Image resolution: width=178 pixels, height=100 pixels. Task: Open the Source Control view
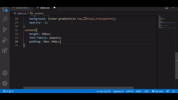[x=5, y=30]
